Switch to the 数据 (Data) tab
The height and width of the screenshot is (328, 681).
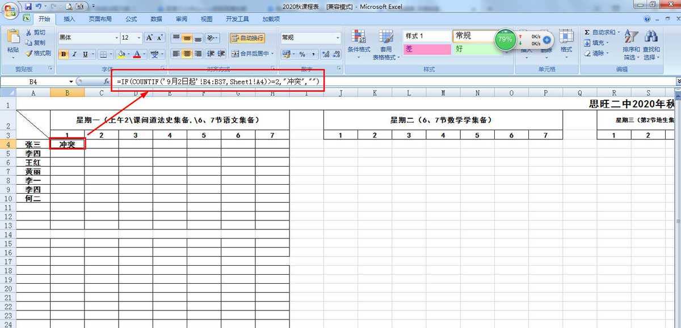[157, 19]
